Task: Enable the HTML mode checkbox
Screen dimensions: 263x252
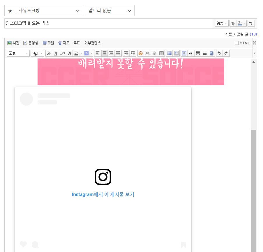Action: click(237, 43)
